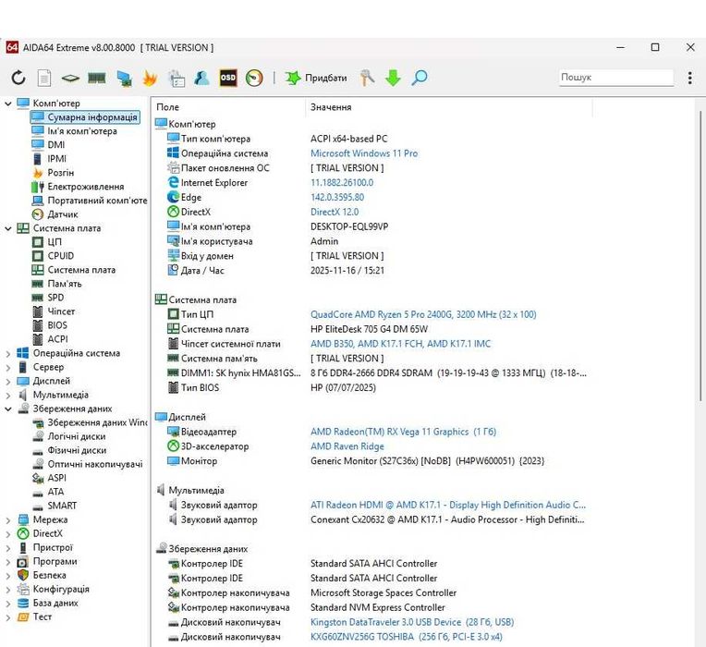Open the База даних tree item
The height and width of the screenshot is (647, 706).
48,603
